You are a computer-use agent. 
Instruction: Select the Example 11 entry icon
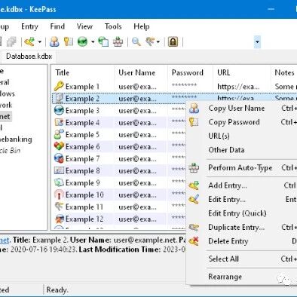click(59, 207)
